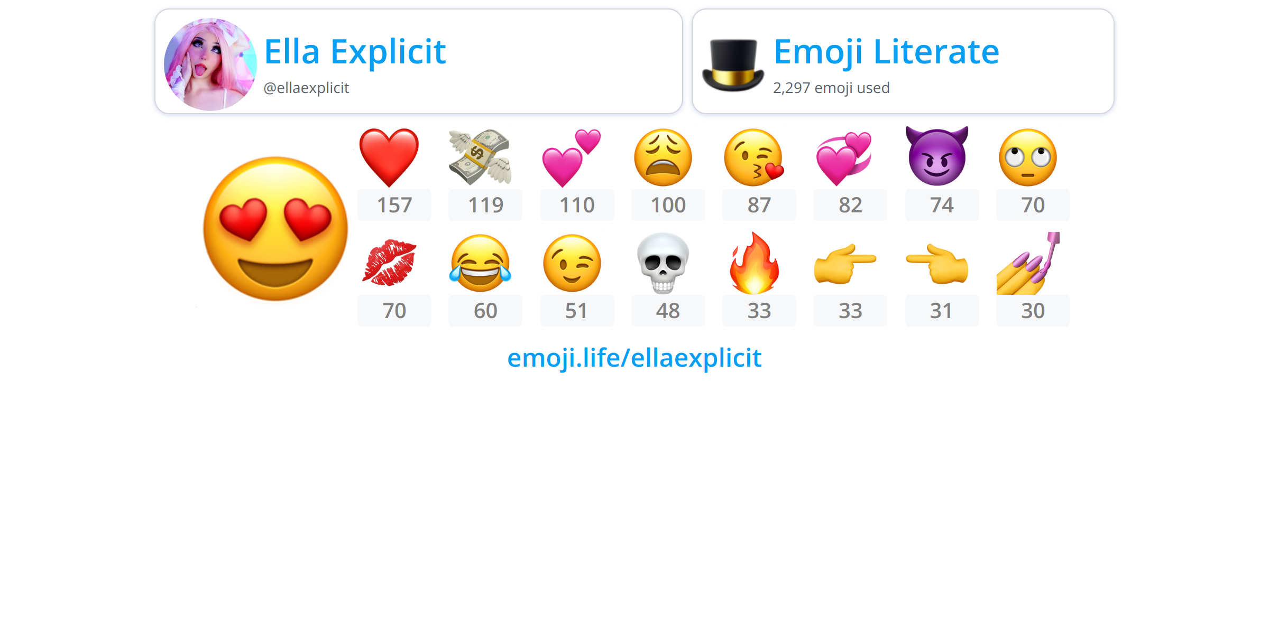1269x634 pixels.
Task: Click the face blowing a kiss emoji
Action: click(x=754, y=157)
